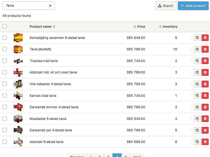Clear the Tavla search with the X icon
Image resolution: width=210 pixels, height=157 pixels.
coord(50,6)
